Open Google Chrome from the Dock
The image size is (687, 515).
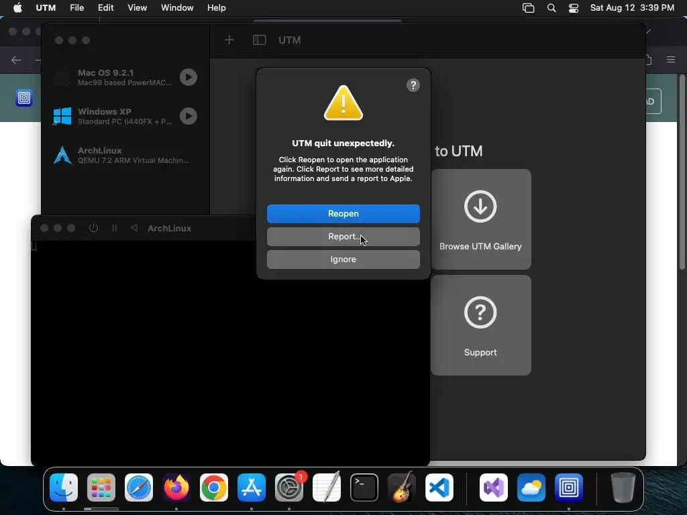(214, 488)
